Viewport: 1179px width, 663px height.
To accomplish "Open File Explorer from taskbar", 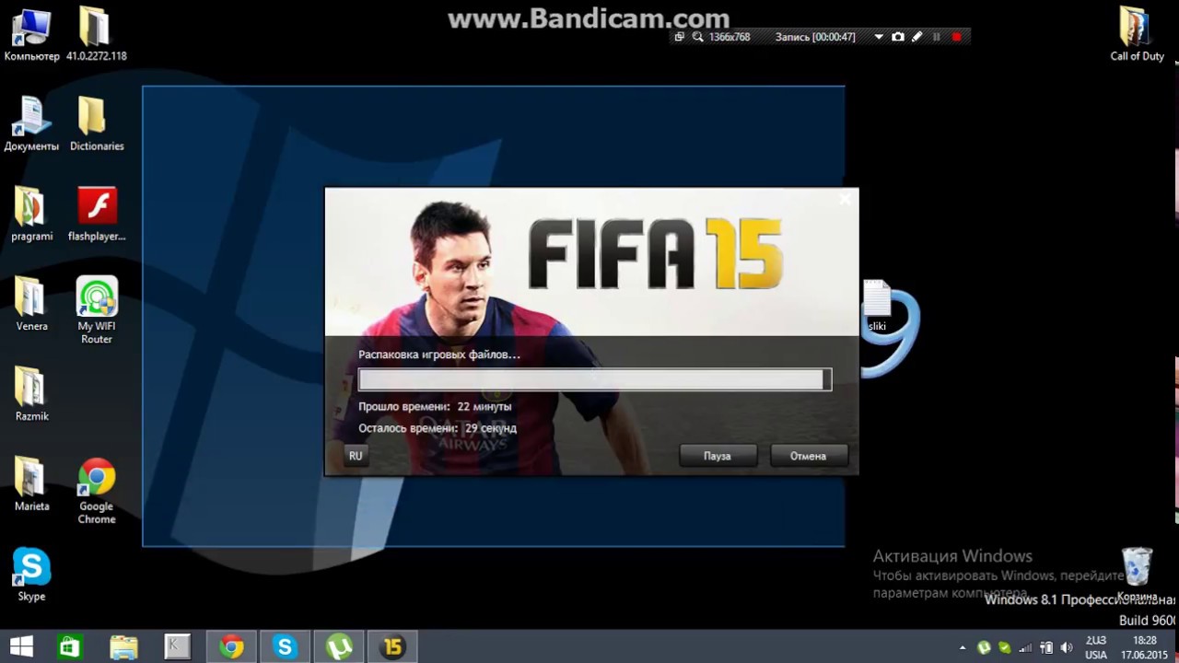I will click(x=123, y=647).
